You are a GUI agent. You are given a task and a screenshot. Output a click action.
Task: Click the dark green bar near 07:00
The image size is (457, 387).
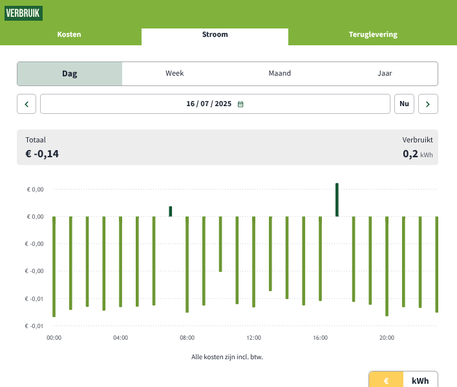[171, 211]
